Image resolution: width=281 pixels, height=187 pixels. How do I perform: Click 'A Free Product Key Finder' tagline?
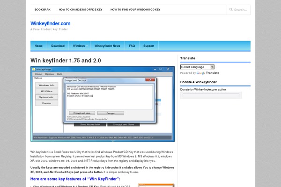pyautogui.click(x=49, y=29)
